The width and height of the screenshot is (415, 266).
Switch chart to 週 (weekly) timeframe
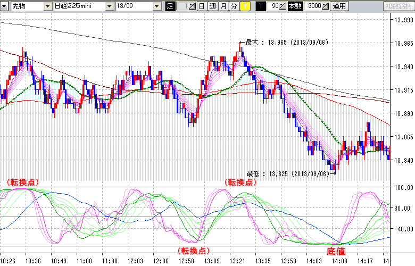point(212,6)
